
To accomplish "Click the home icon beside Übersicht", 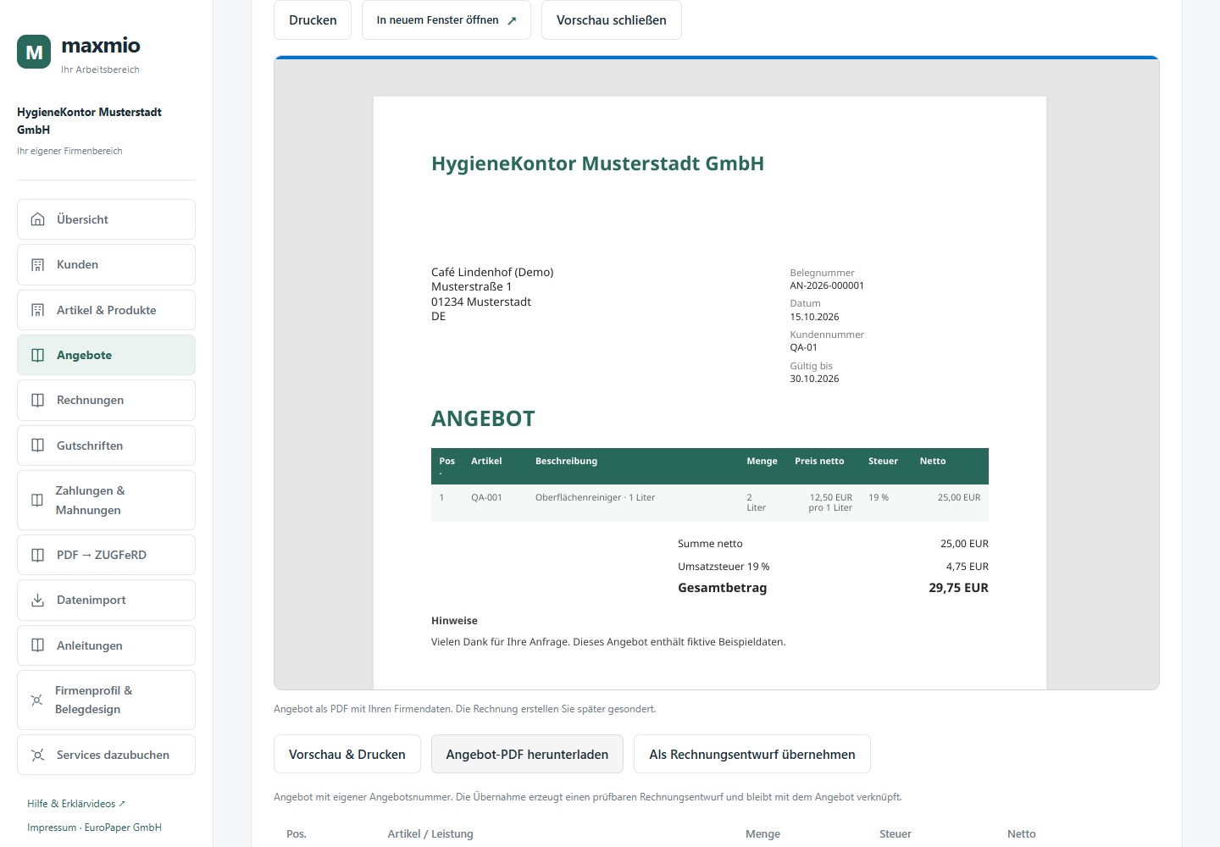I will click(x=38, y=219).
